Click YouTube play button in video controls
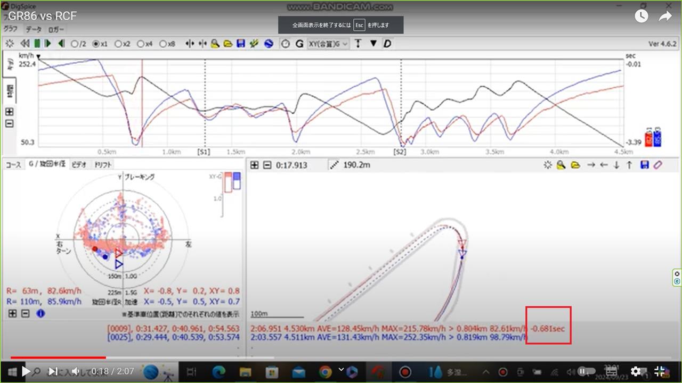The height and width of the screenshot is (383, 682). [26, 371]
